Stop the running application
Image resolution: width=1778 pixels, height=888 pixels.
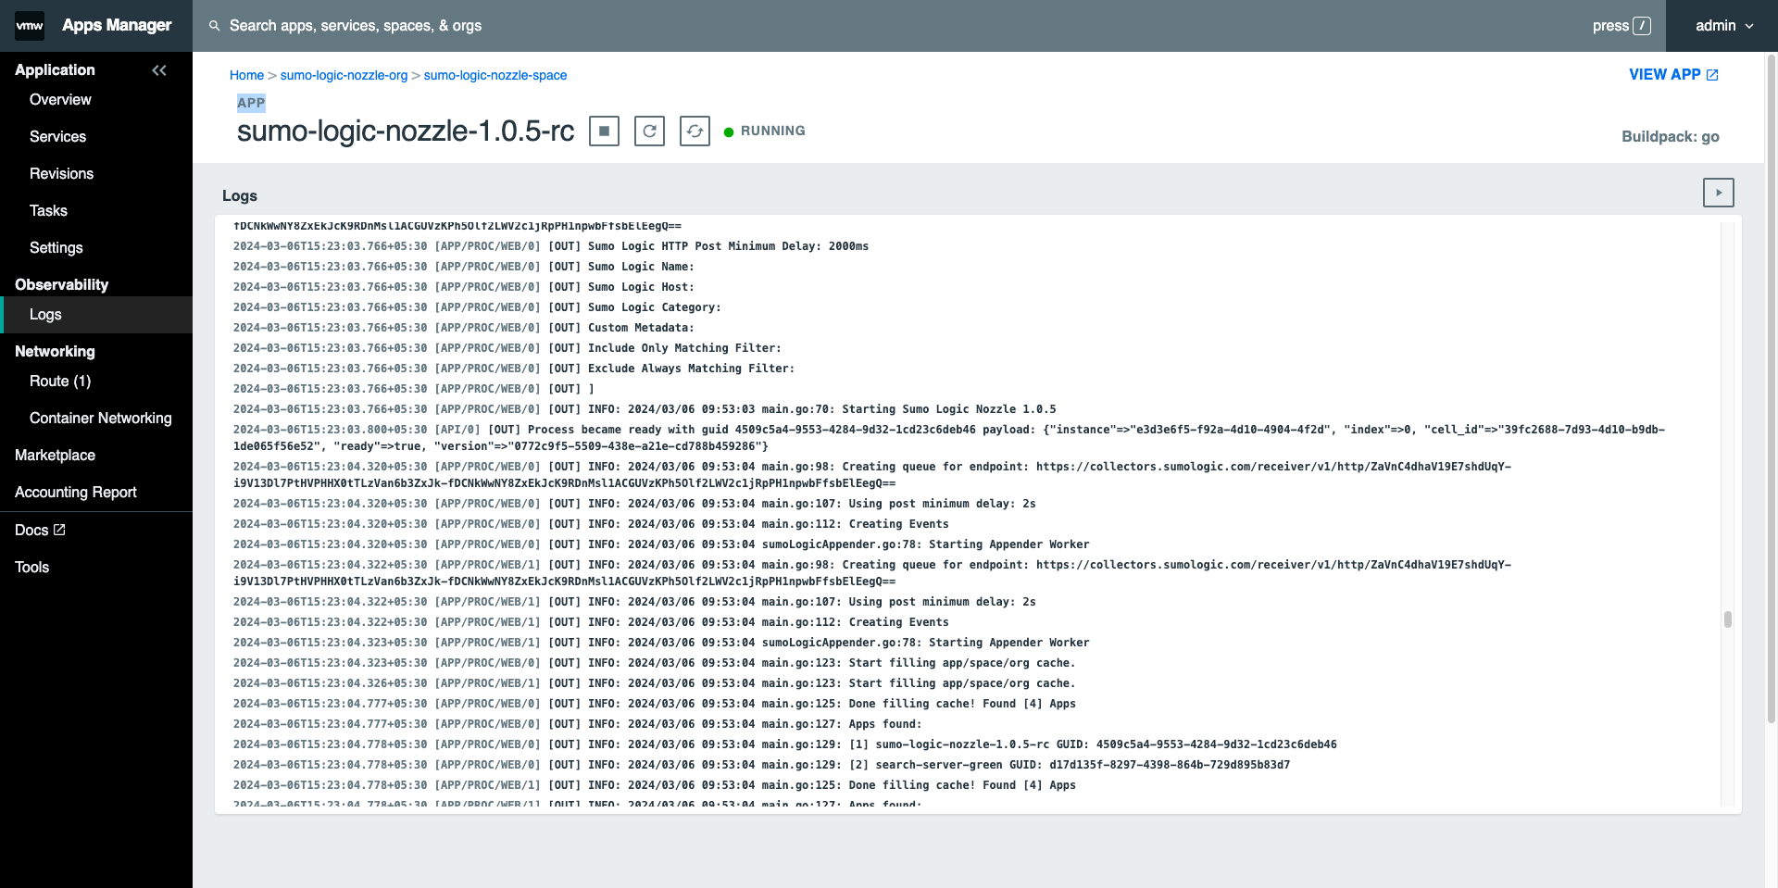click(604, 131)
